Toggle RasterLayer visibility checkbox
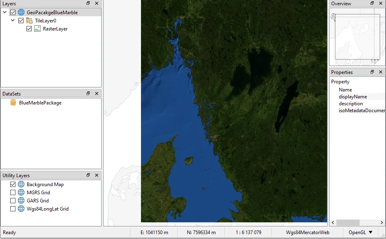The width and height of the screenshot is (386, 239). (x=29, y=29)
